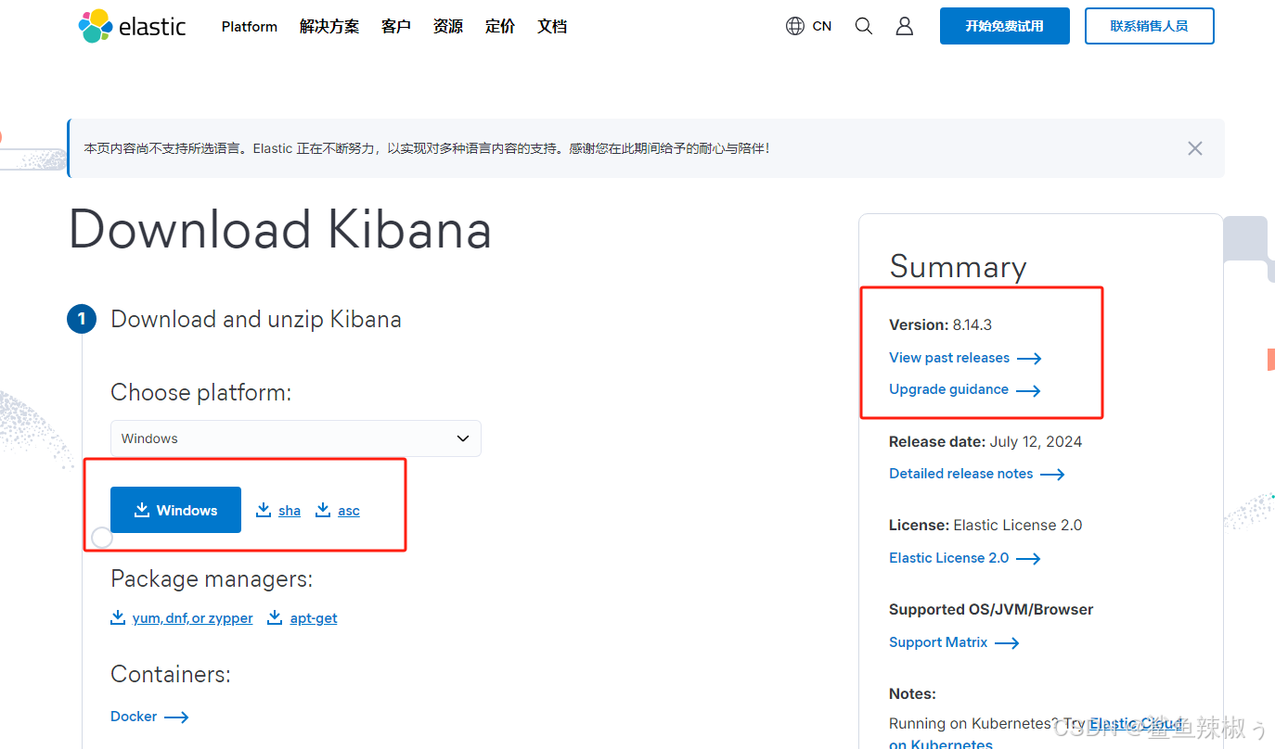Image resolution: width=1275 pixels, height=749 pixels.
Task: Click the 开始免费试用 button
Action: [1005, 26]
